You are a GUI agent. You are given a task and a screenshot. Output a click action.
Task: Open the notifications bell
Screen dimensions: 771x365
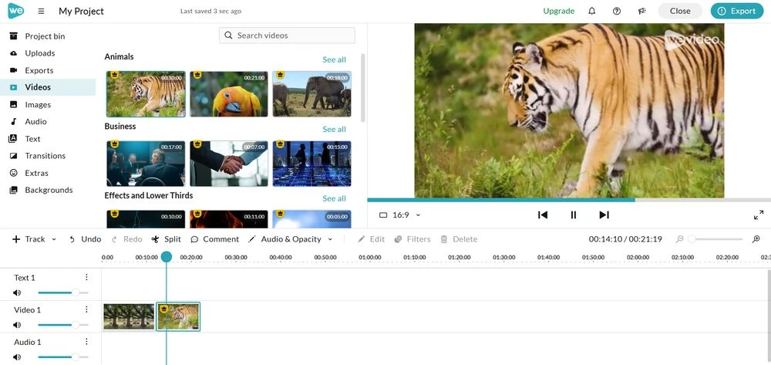tap(591, 12)
